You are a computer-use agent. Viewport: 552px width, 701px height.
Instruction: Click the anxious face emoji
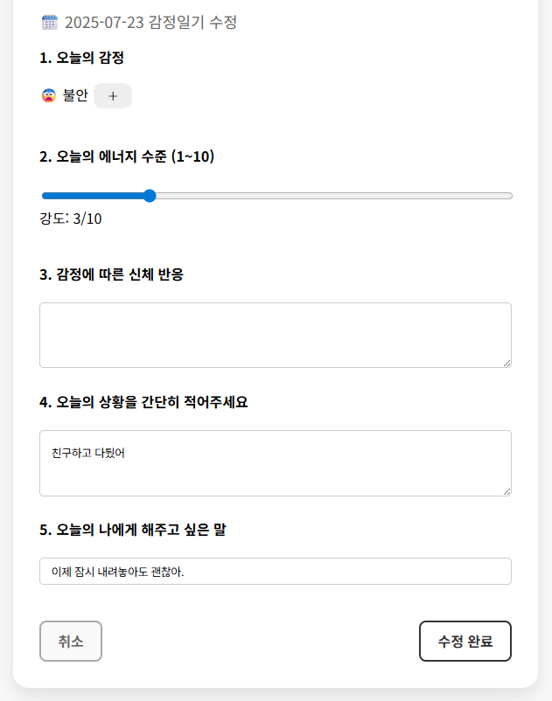point(49,96)
